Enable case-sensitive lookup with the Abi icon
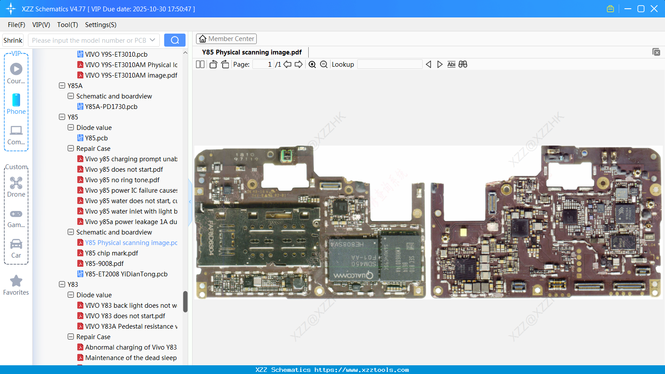 tap(451, 64)
